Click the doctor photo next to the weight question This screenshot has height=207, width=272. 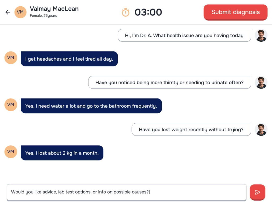tap(261, 129)
